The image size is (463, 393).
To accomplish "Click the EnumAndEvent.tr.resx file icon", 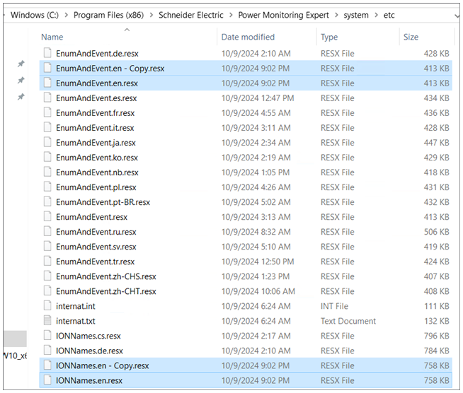I will pos(47,261).
